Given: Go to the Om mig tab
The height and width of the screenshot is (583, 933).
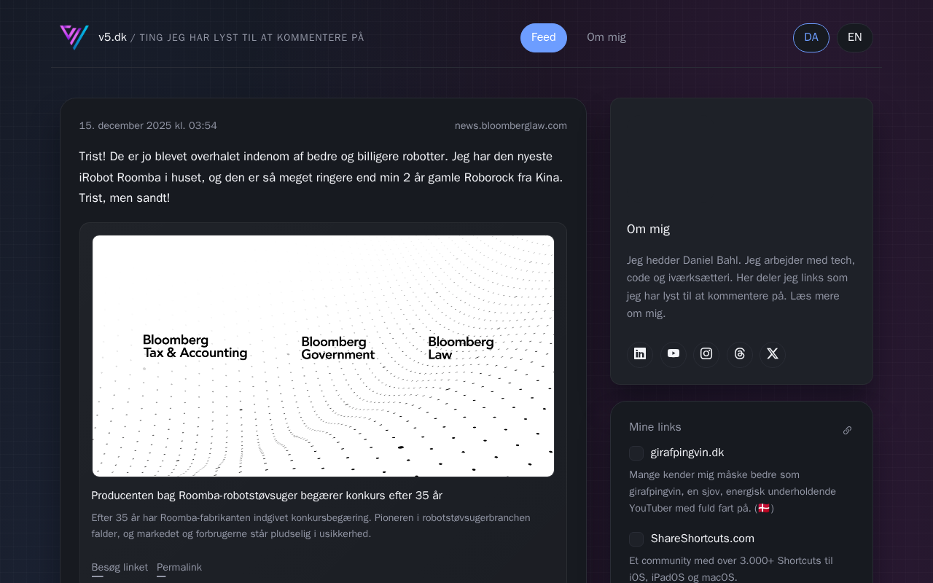Looking at the screenshot, I should tap(606, 38).
